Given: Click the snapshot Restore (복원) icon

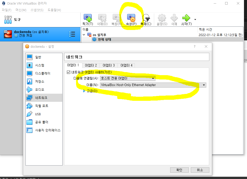Looking at the screenshot, I should [117, 18].
